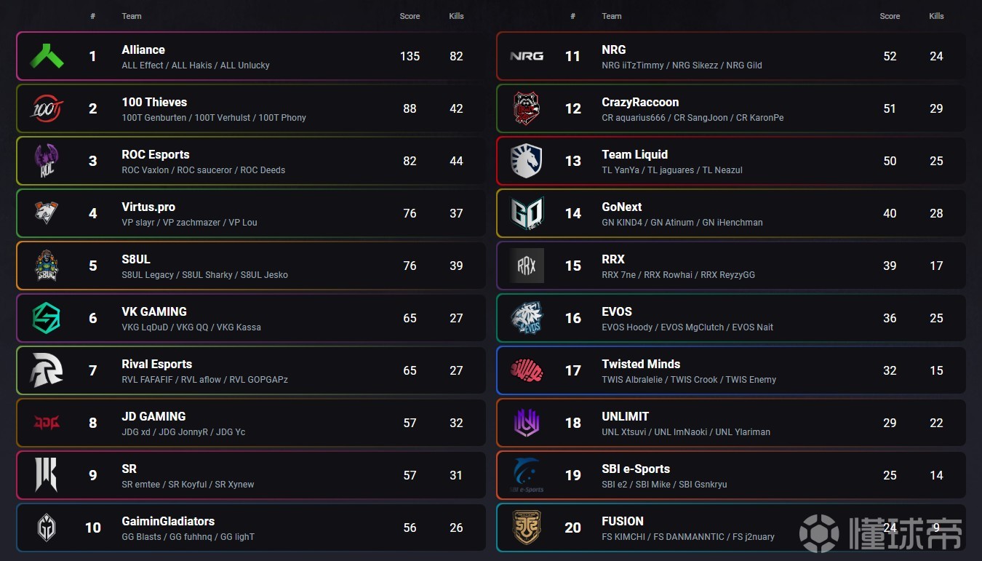Click the GoNext team logo
Screen dimensions: 982x561
pyautogui.click(x=527, y=213)
